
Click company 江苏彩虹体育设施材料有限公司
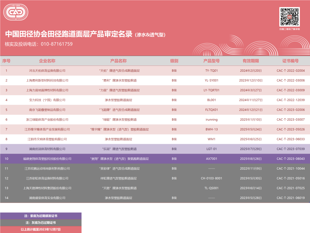click(x=47, y=178)
